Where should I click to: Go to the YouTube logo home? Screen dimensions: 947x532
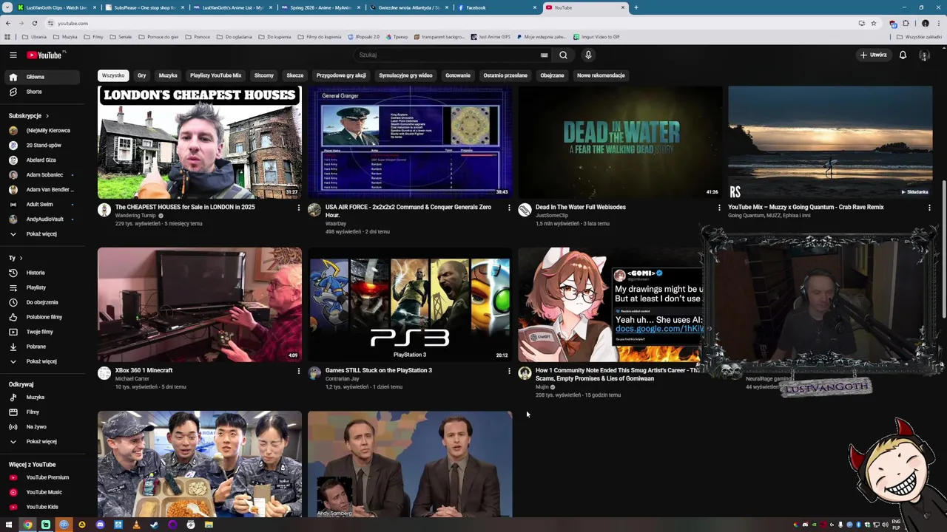pyautogui.click(x=46, y=55)
